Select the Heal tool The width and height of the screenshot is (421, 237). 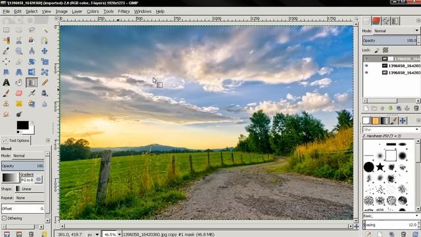[x=19, y=104]
